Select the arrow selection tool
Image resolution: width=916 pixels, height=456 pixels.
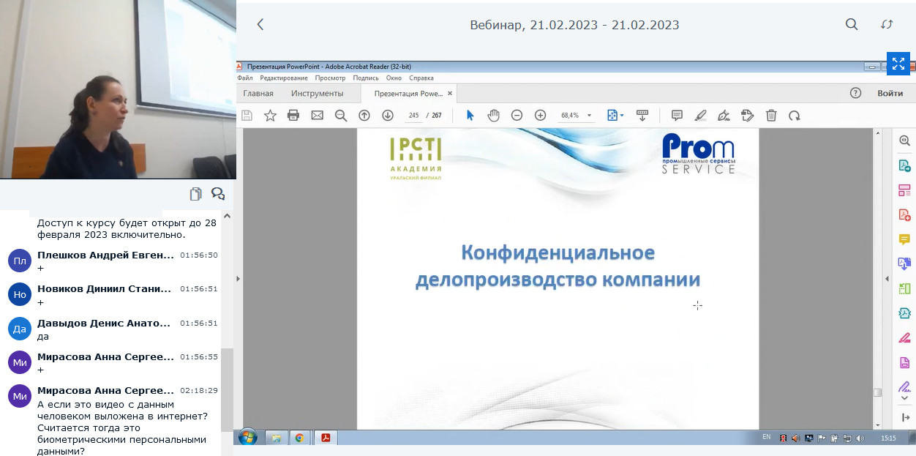(470, 116)
